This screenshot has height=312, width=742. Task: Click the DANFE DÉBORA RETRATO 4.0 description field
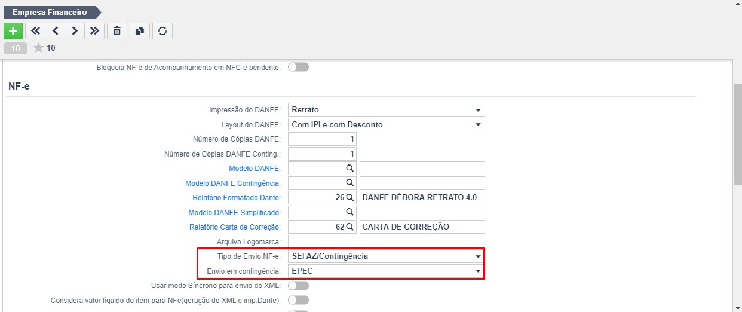point(422,198)
